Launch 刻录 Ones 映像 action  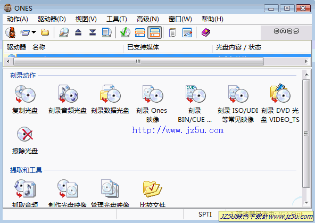[152, 104]
